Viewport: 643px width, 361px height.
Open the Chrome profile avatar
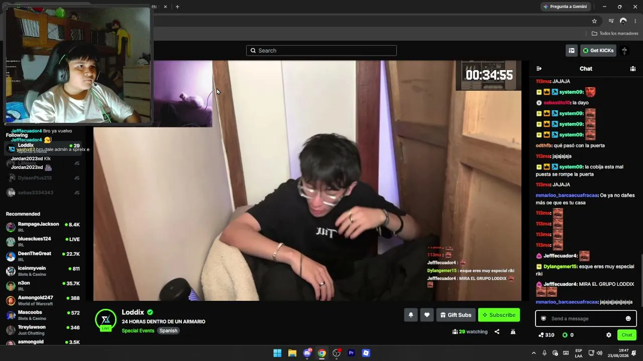pyautogui.click(x=623, y=21)
